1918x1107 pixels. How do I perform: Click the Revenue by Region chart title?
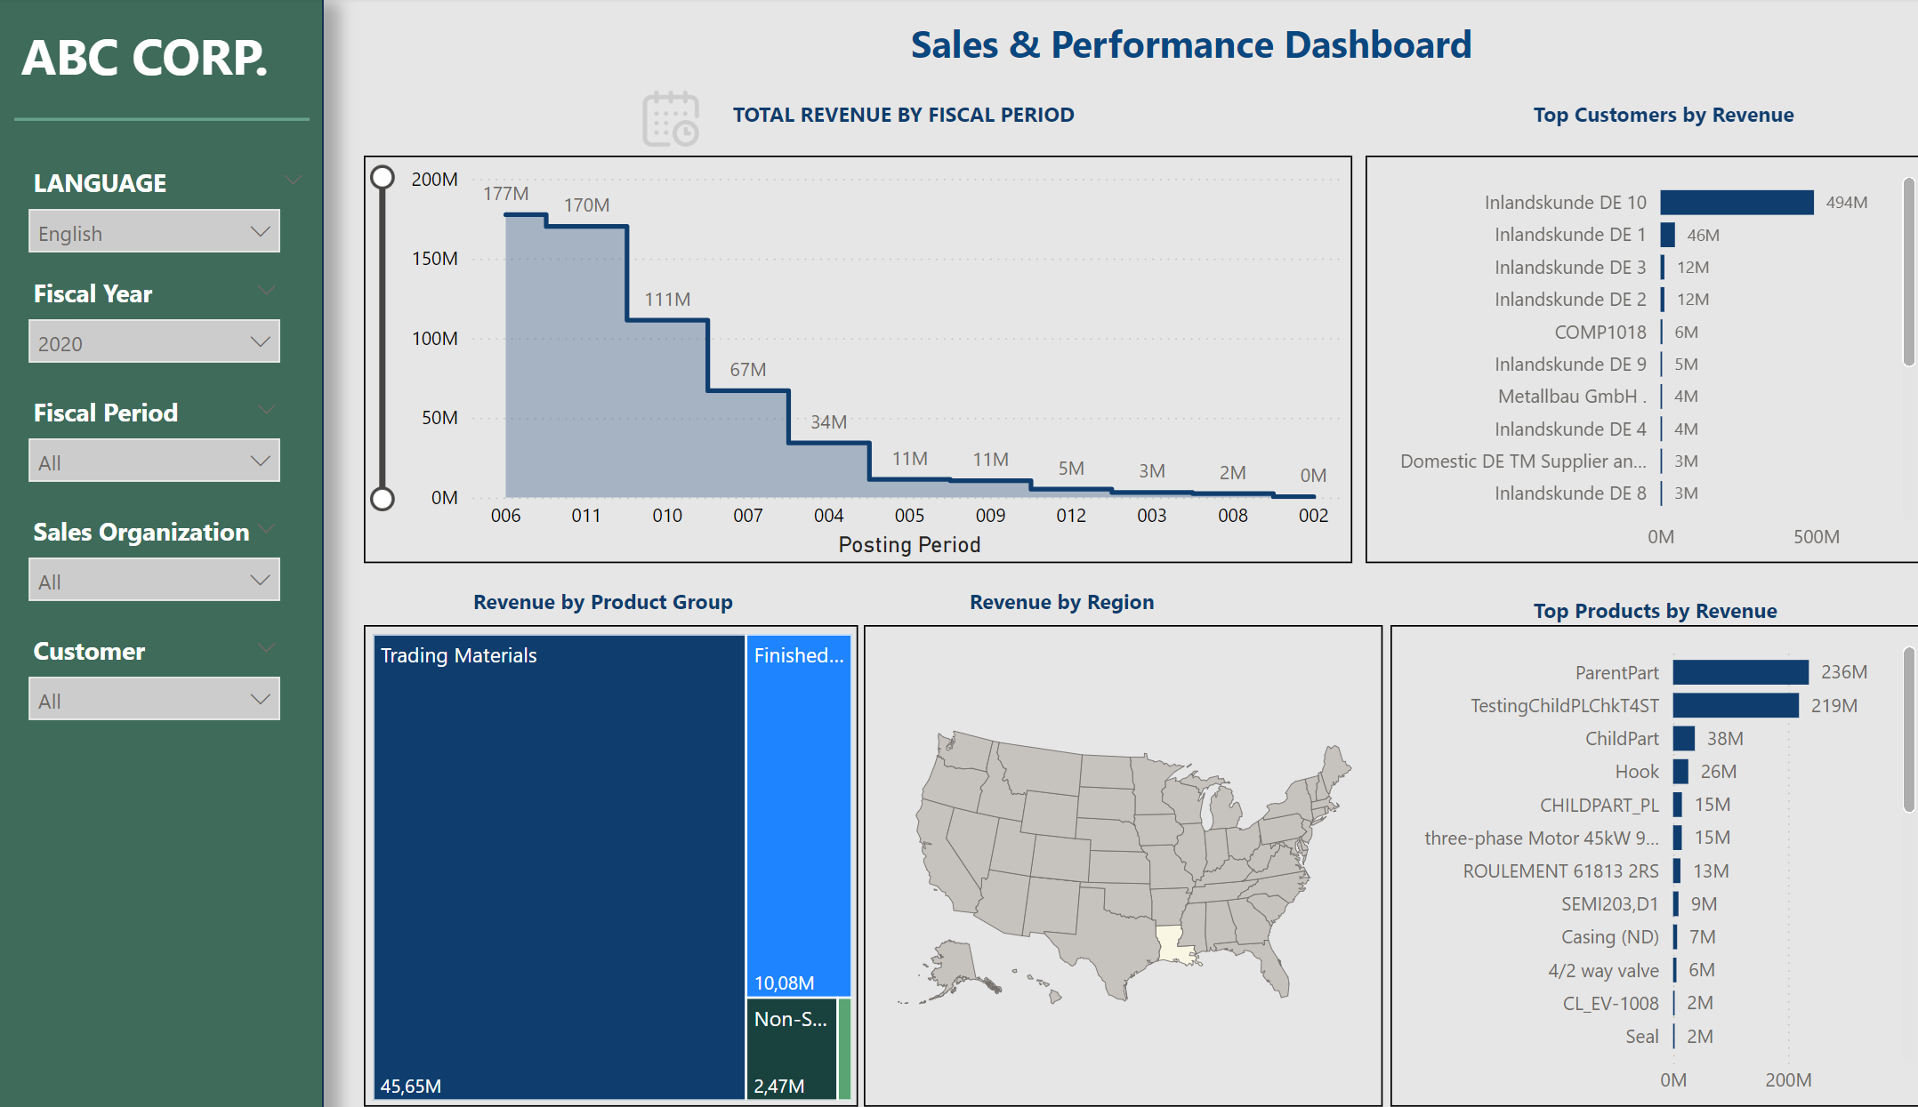1061,602
